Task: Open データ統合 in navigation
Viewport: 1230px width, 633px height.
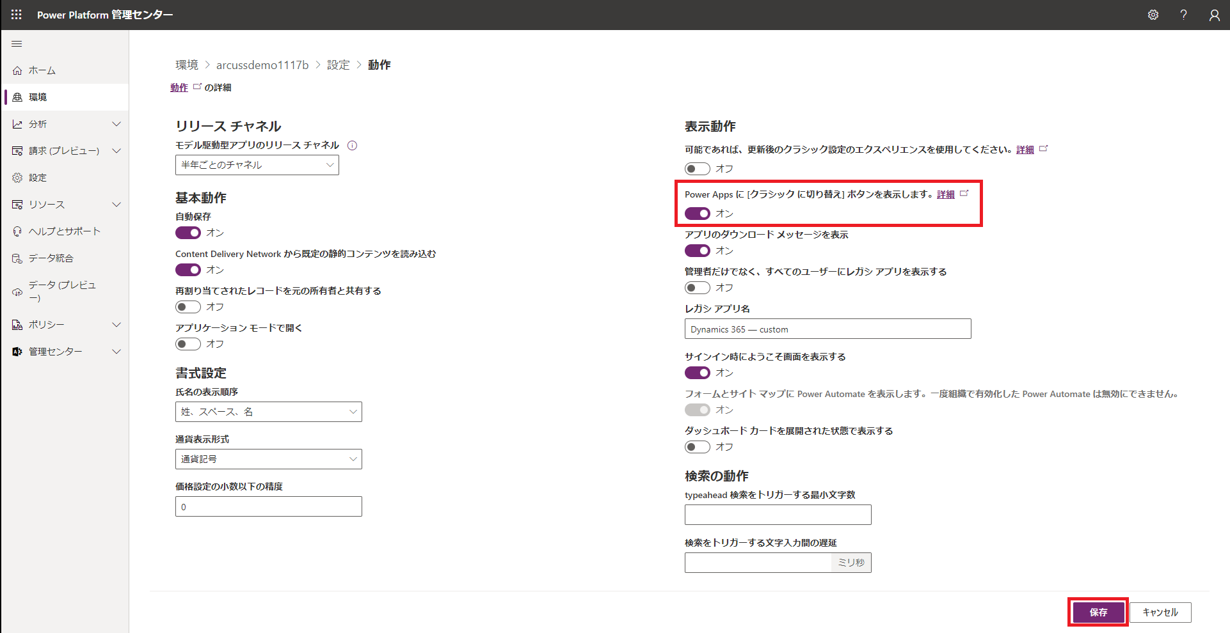Action: [x=65, y=258]
